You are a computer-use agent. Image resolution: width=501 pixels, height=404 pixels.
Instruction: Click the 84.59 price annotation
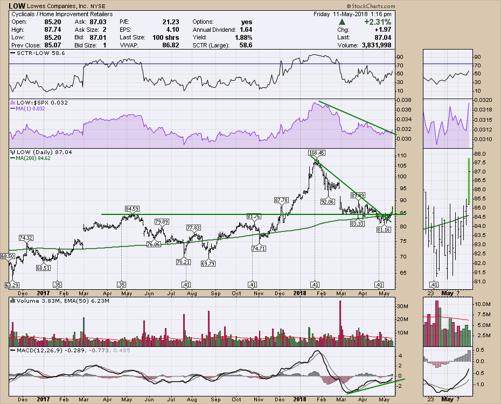pyautogui.click(x=132, y=209)
